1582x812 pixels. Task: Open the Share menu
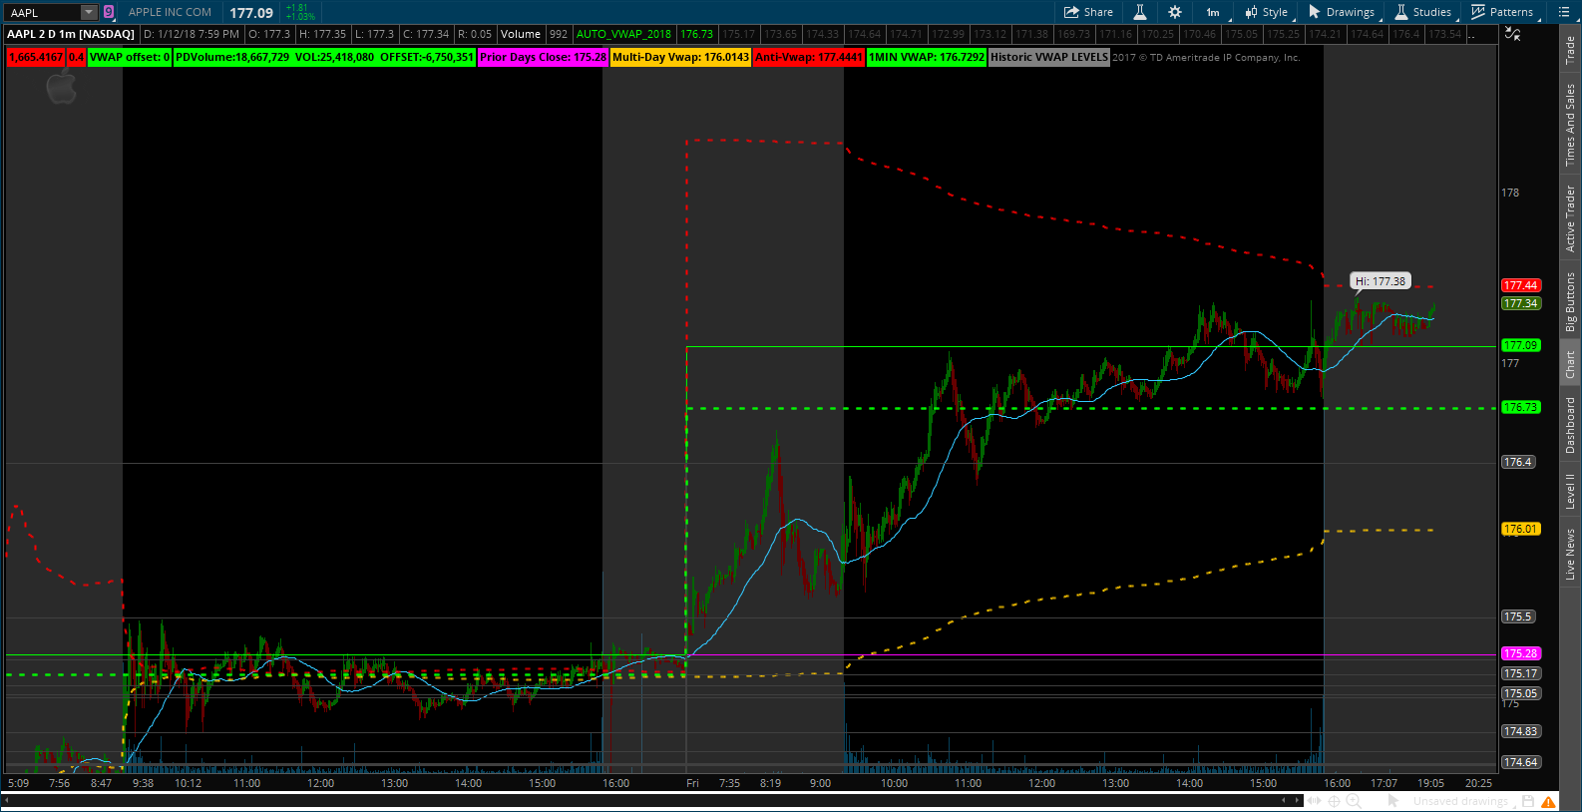(1088, 12)
